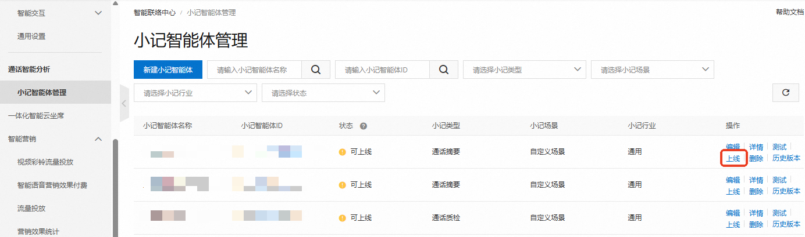Focus the 请输入小记智能体名称 input field

255,70
